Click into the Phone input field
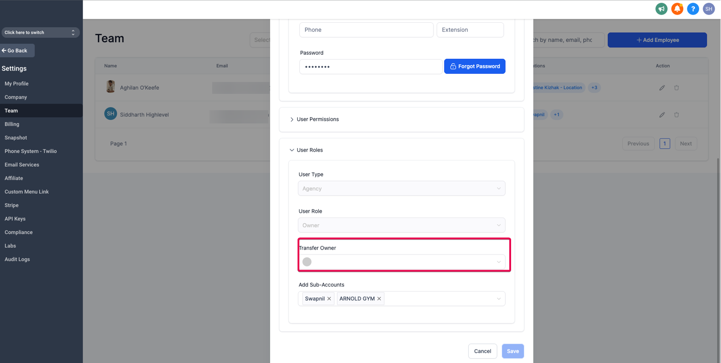 coord(366,30)
